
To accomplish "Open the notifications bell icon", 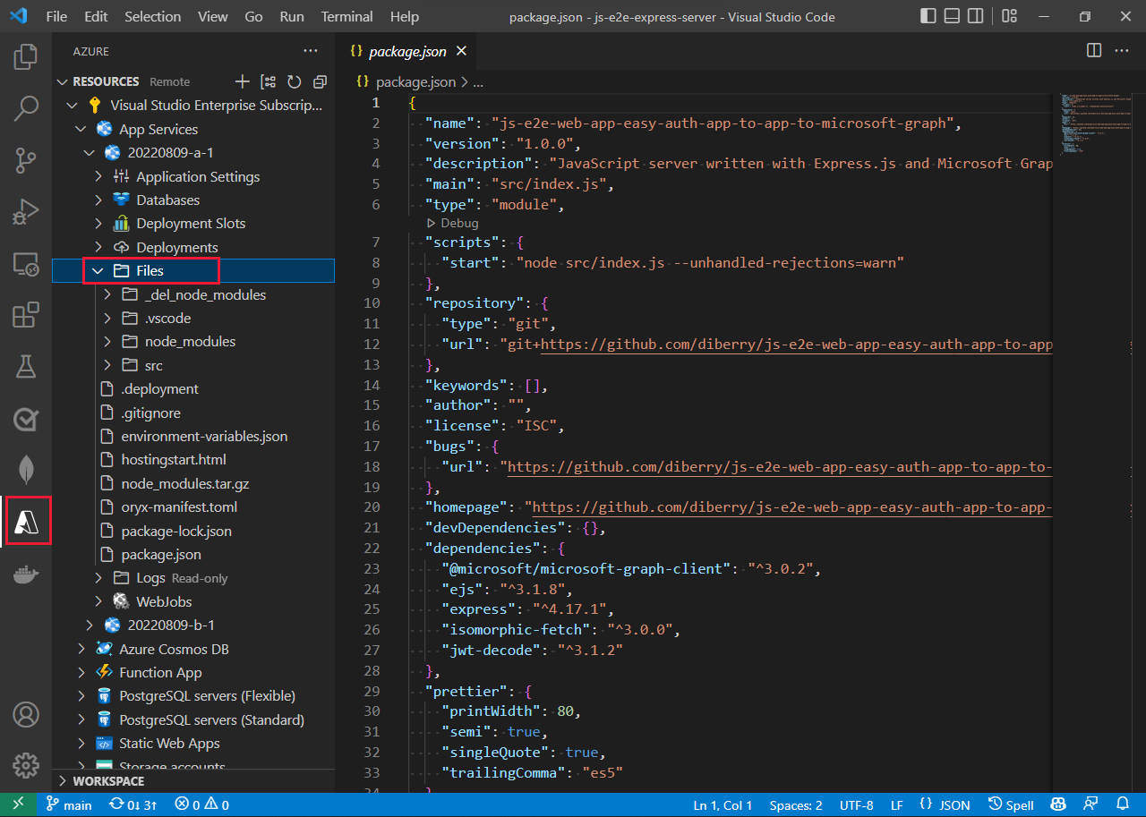I will click(x=1125, y=804).
